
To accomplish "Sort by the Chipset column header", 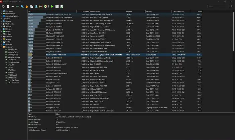I will tap(136, 11).
